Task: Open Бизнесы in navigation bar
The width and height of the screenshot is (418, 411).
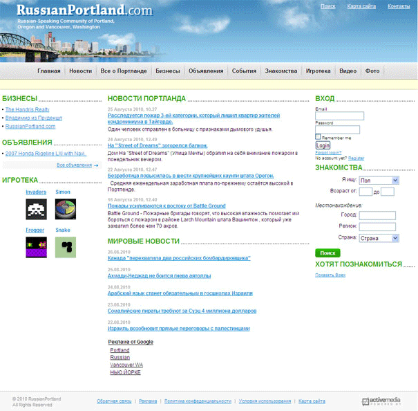Action: click(168, 71)
